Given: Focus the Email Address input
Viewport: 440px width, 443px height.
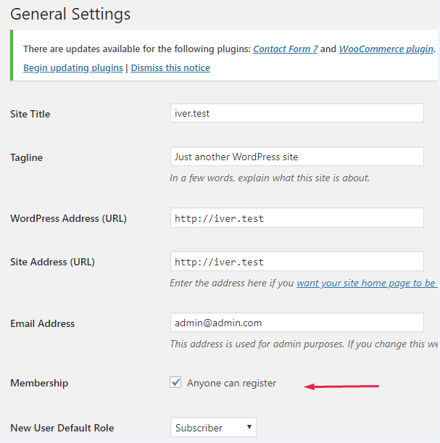Looking at the screenshot, I should click(296, 323).
